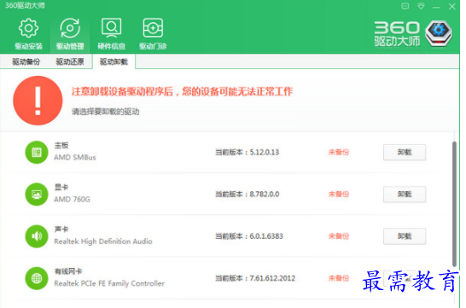Click 未备份 status for Realtek Audio

tap(339, 236)
